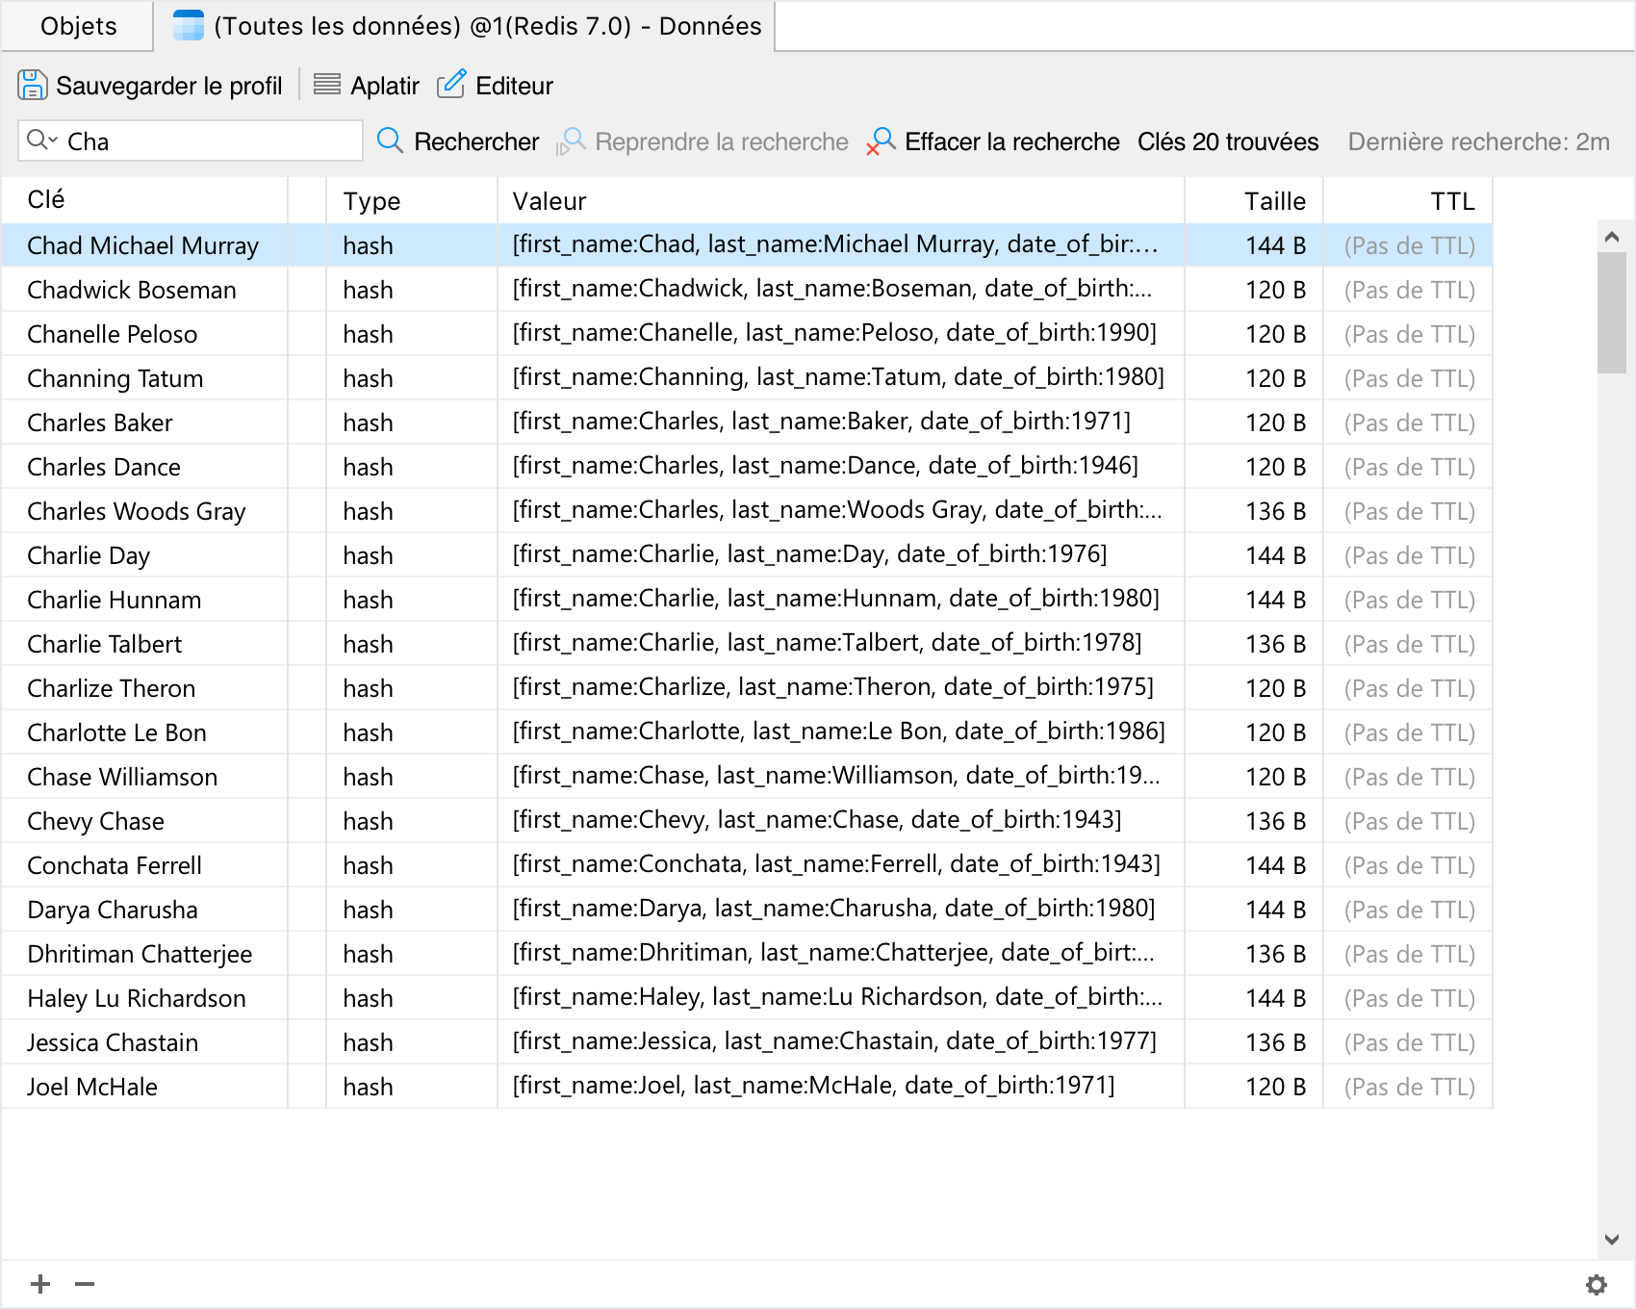Click the search field containing Cha
Image resolution: width=1636 pixels, height=1309 pixels.
pyautogui.click(x=207, y=141)
